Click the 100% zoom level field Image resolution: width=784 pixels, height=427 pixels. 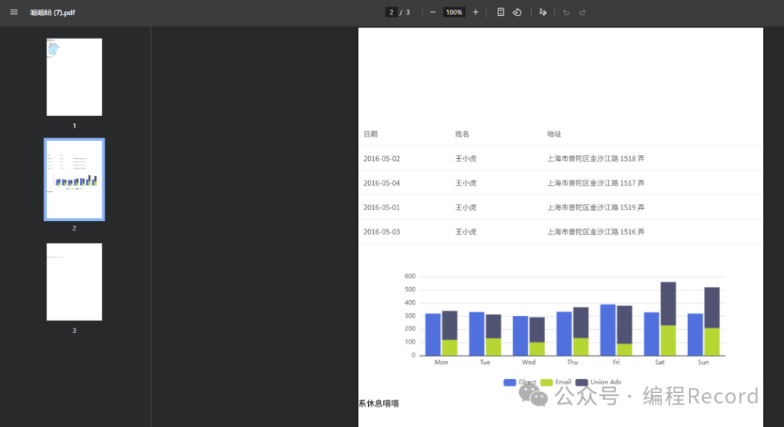click(454, 12)
